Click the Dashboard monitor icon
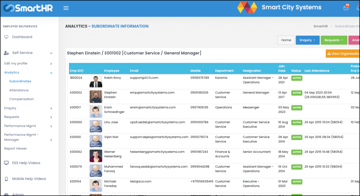360x196 pixels. click(6, 37)
